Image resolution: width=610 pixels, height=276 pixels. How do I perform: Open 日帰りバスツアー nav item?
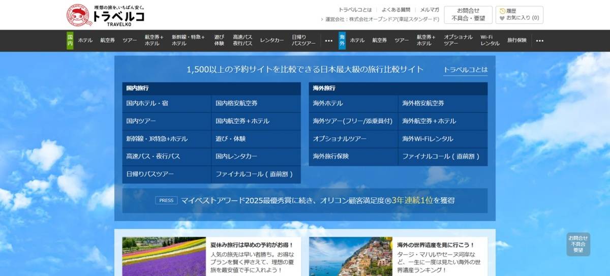click(x=303, y=41)
